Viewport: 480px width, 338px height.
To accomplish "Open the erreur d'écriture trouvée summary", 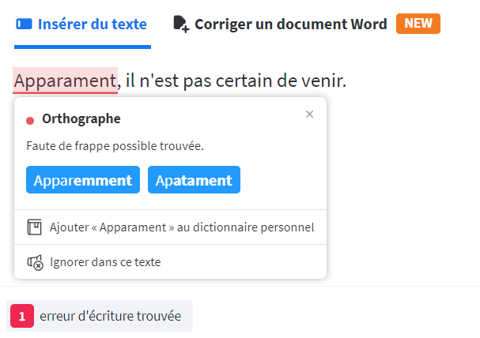I will [100, 316].
